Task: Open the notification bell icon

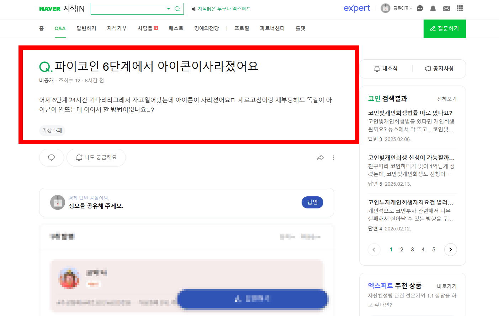Action: point(433,8)
